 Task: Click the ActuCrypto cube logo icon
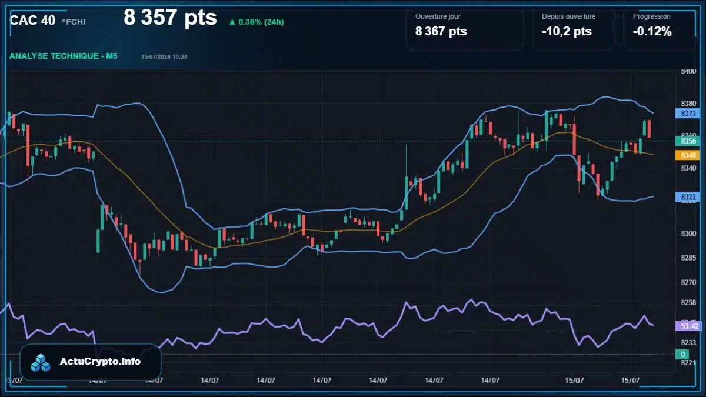[x=41, y=362]
